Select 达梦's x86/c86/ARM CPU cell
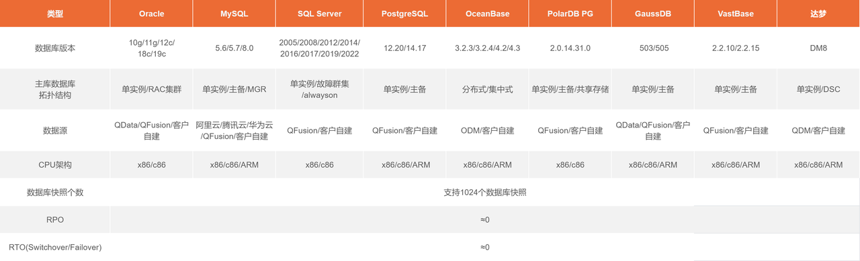Image resolution: width=860 pixels, height=261 pixels. click(x=818, y=164)
